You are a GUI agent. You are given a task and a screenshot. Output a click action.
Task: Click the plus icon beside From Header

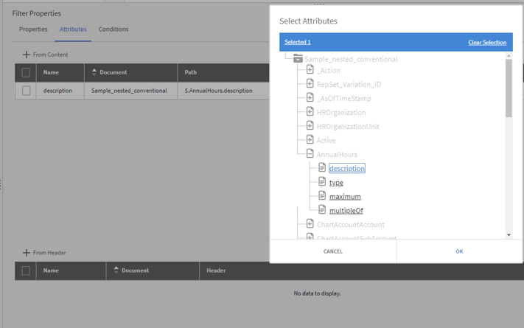coord(27,253)
